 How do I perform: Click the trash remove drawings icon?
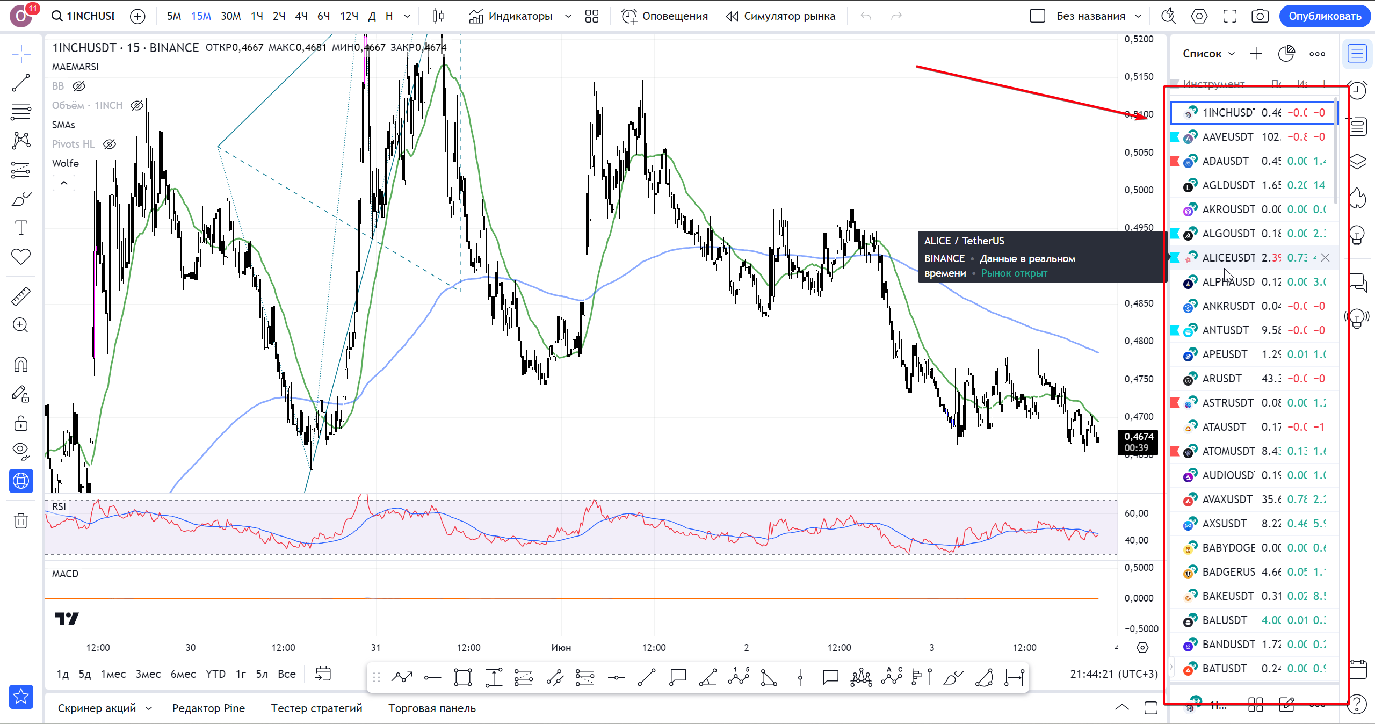(x=21, y=520)
